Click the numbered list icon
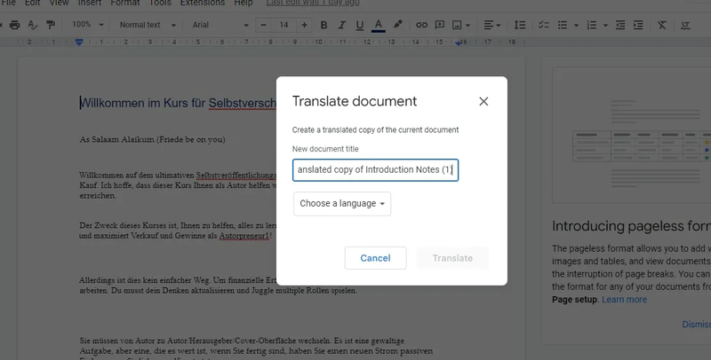711x360 pixels. coord(592,25)
